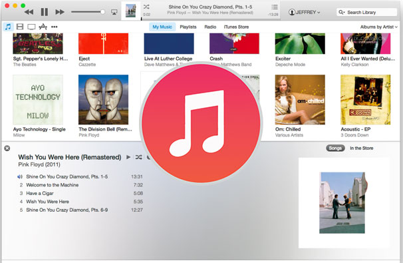Open the Exciter album cover
This screenshot has width=403, height=263.
point(300,43)
